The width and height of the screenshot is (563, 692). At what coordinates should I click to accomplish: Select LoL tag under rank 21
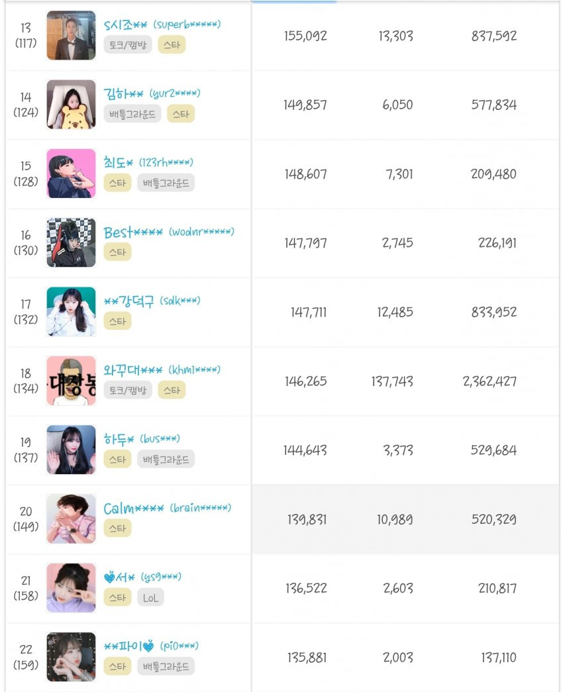[150, 598]
